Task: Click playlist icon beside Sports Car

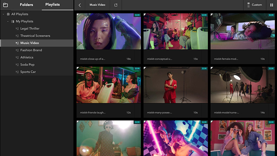Action: 17,72
